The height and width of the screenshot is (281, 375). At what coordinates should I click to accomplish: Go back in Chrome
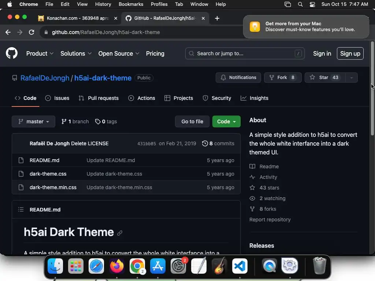8,32
